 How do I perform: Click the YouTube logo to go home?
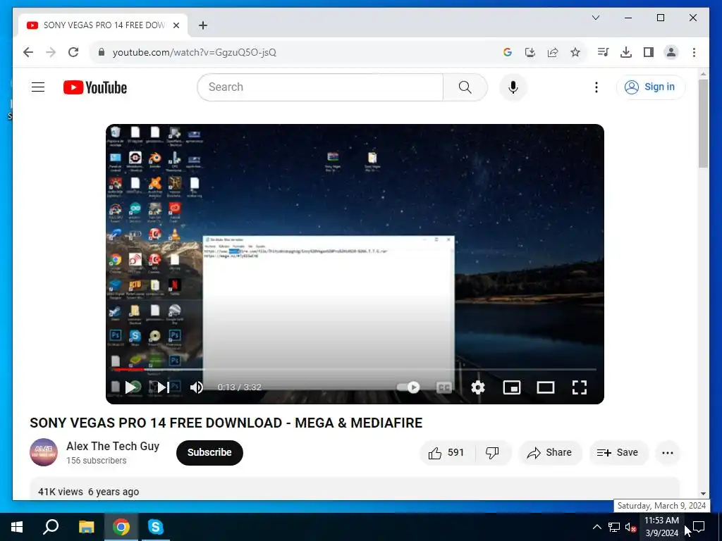(95, 87)
